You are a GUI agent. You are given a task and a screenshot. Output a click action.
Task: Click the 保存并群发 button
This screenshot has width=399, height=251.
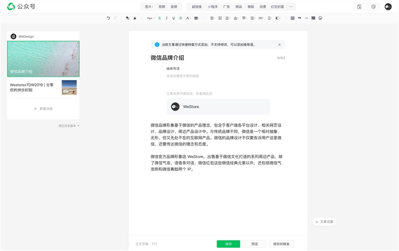(x=281, y=244)
